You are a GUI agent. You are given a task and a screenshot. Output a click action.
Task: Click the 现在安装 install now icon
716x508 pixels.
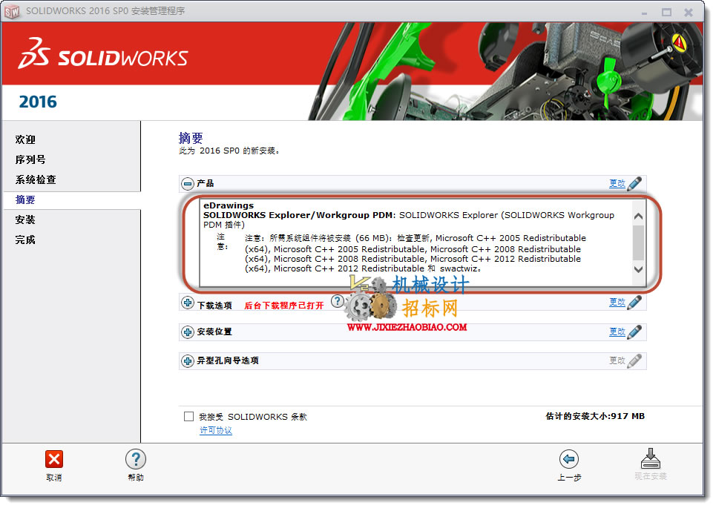[650, 459]
